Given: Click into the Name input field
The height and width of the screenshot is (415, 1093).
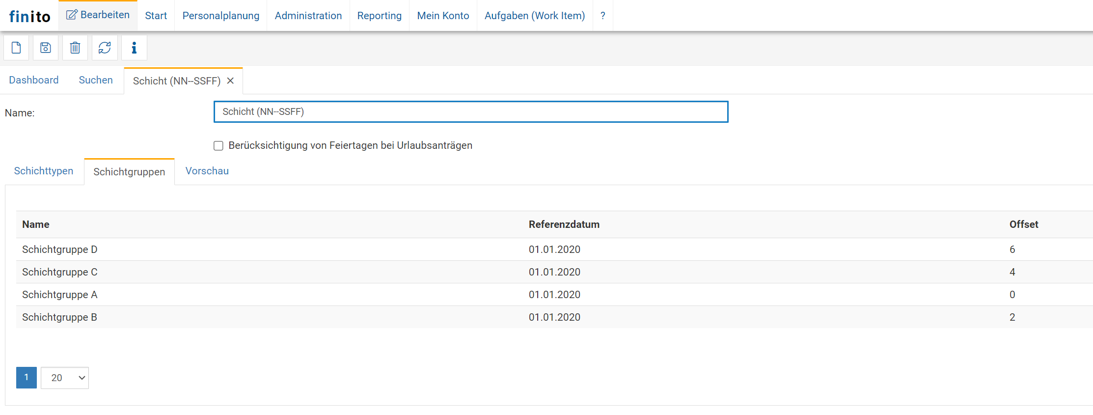Looking at the screenshot, I should tap(470, 112).
